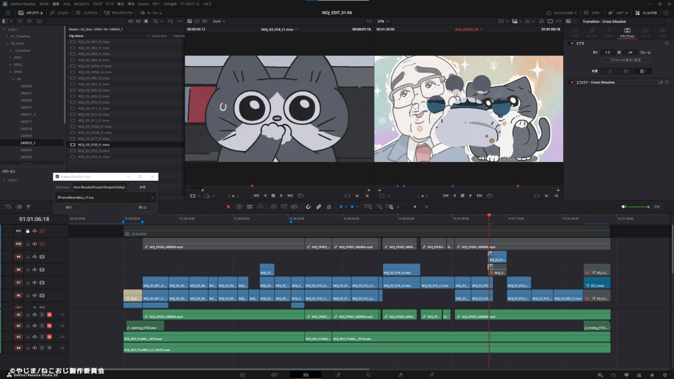This screenshot has height=379, width=674.
Task: Open the タイムライン menu
Action: tap(82, 4)
